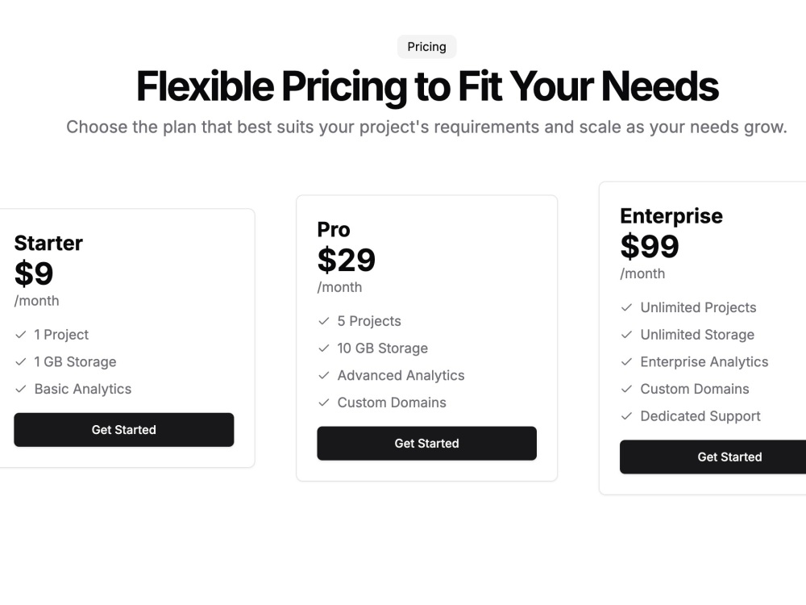Select the $99 Enterprise price
806x605 pixels.
coord(650,246)
